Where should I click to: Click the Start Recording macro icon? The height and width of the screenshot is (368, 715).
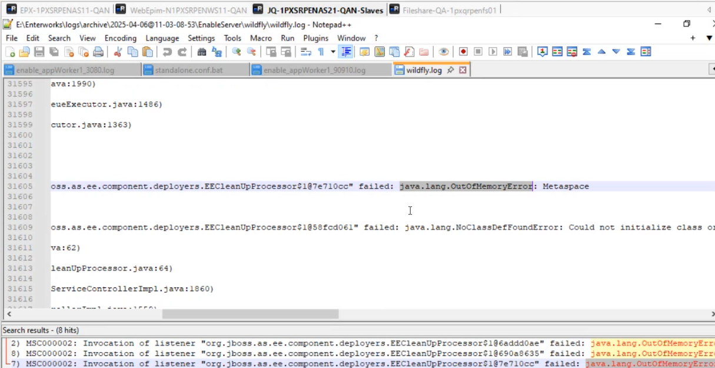click(464, 52)
